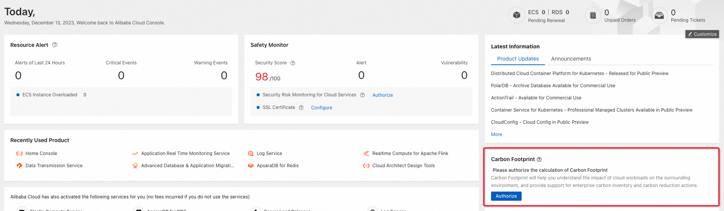Click the Security Score help icon
The image size is (724, 211).
point(293,63)
